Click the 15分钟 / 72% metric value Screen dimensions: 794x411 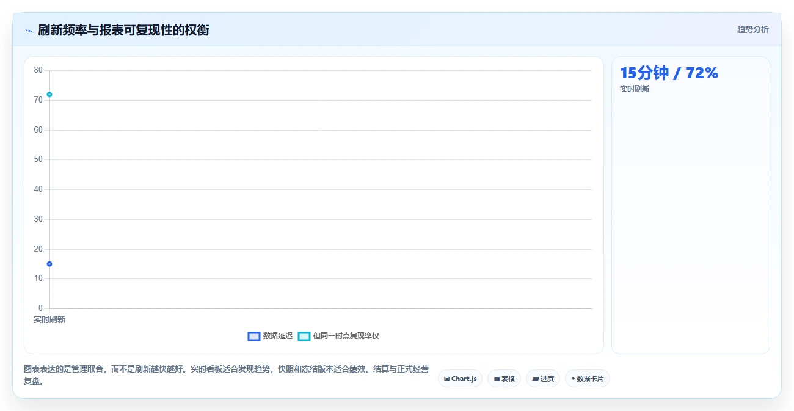pos(669,73)
